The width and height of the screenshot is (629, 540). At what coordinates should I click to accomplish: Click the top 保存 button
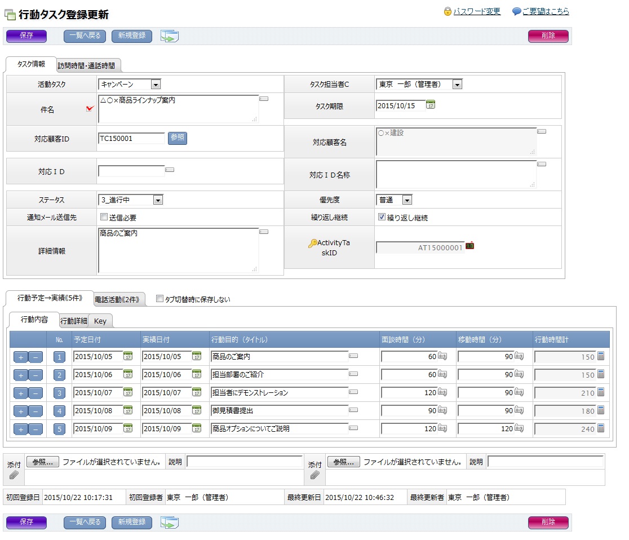(x=26, y=36)
